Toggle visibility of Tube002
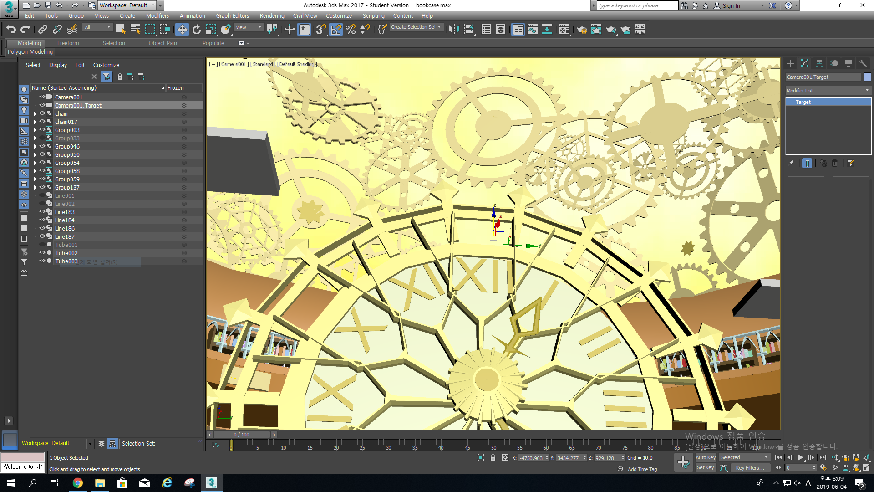The width and height of the screenshot is (874, 492). [42, 253]
